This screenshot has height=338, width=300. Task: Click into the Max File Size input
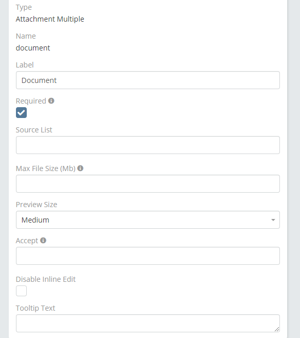148,183
